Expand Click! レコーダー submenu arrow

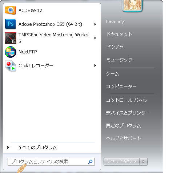coord(95,66)
